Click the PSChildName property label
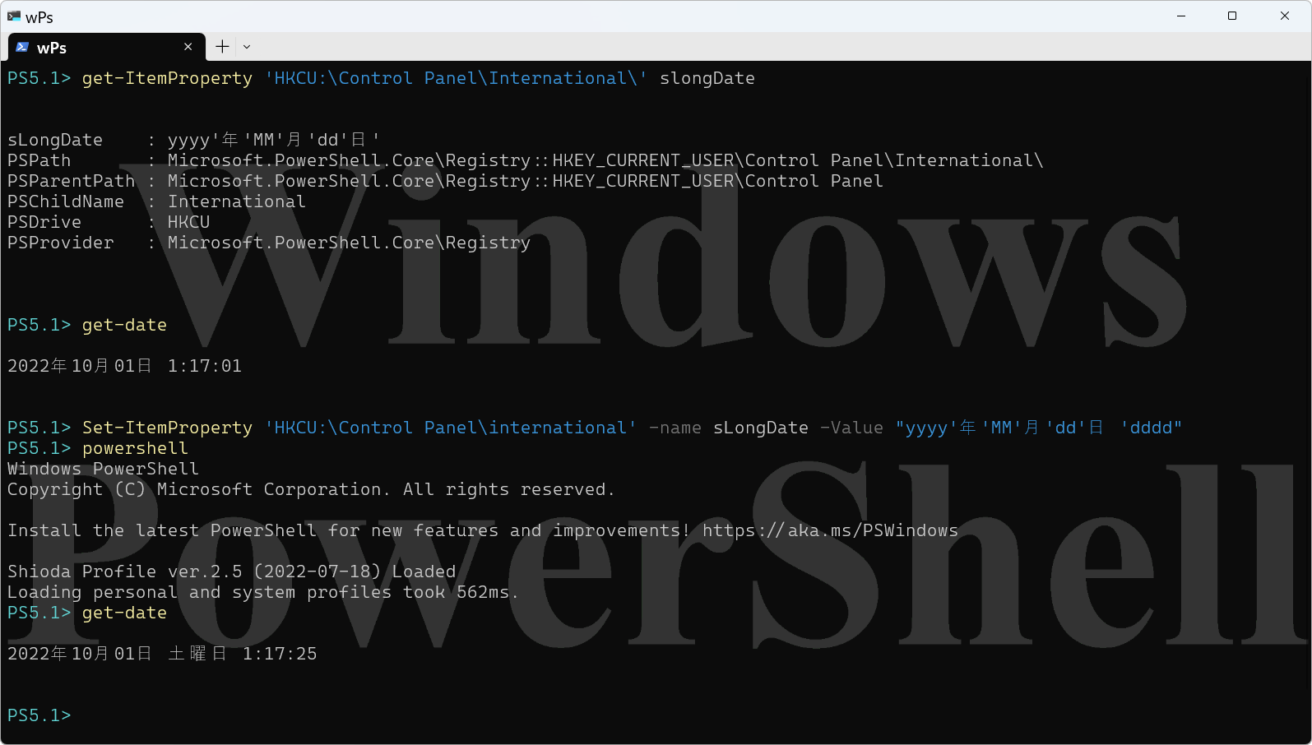 66,201
